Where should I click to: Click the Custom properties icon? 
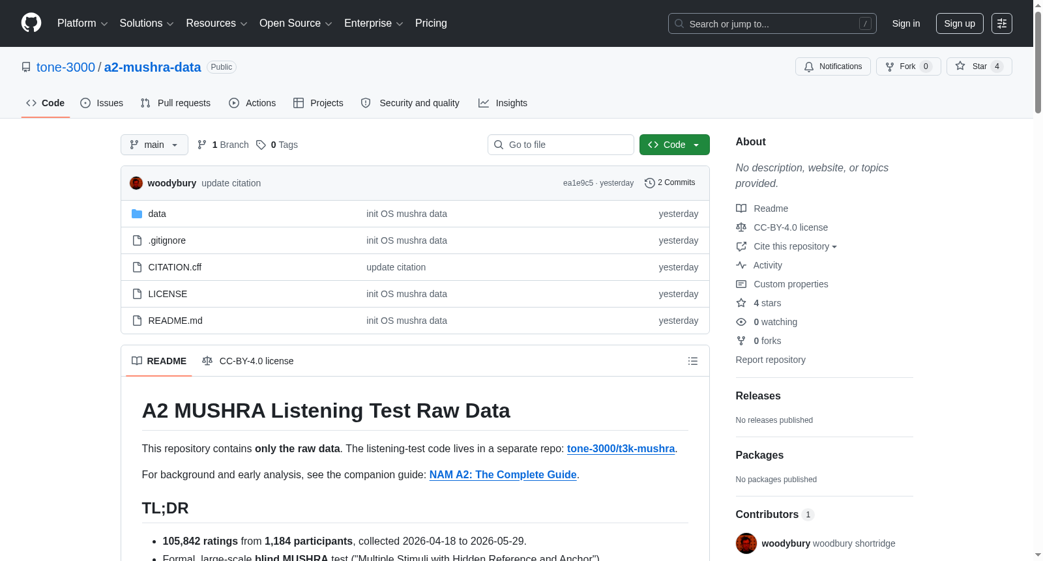tap(741, 284)
